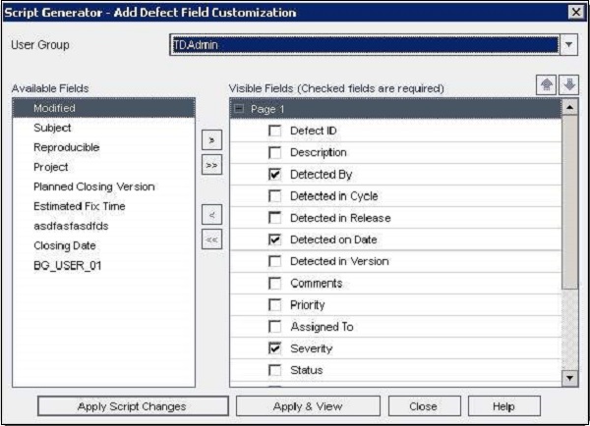The height and width of the screenshot is (426, 590).
Task: Move field down with down arrow icon
Action: click(569, 85)
